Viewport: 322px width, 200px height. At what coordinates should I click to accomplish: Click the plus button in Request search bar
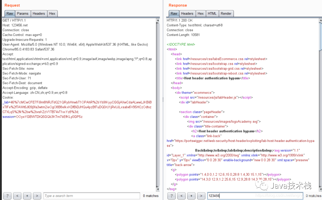pyautogui.click(x=27, y=196)
